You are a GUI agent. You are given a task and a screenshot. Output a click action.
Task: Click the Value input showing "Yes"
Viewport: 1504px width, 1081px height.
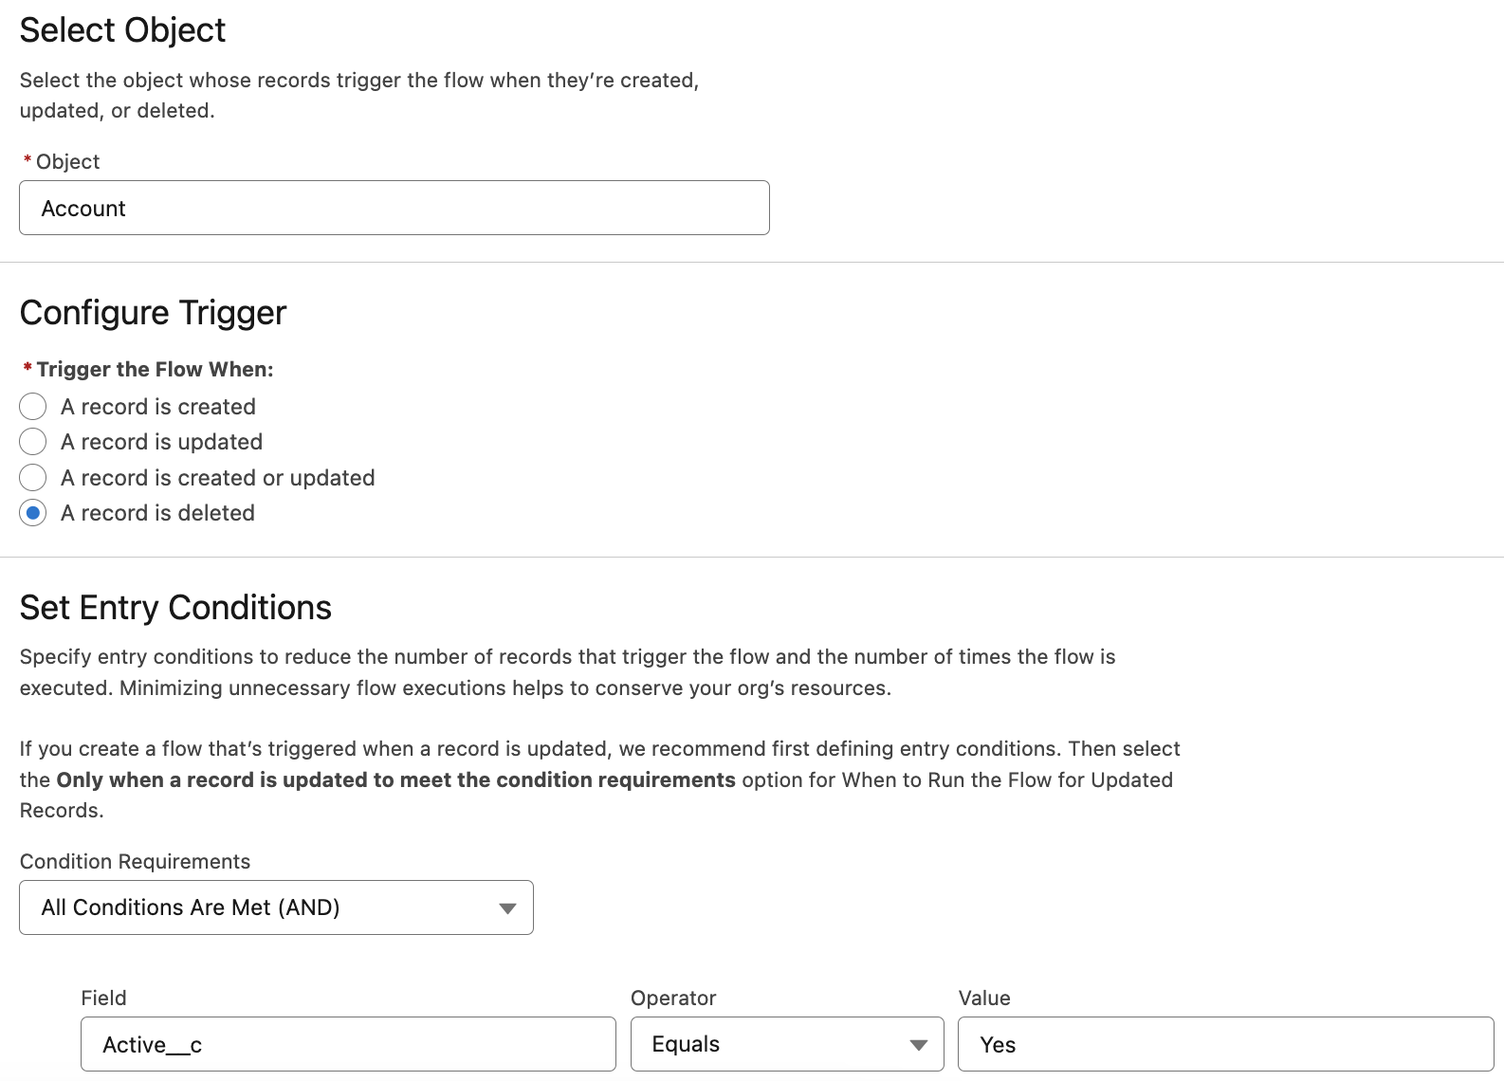pos(1223,1044)
